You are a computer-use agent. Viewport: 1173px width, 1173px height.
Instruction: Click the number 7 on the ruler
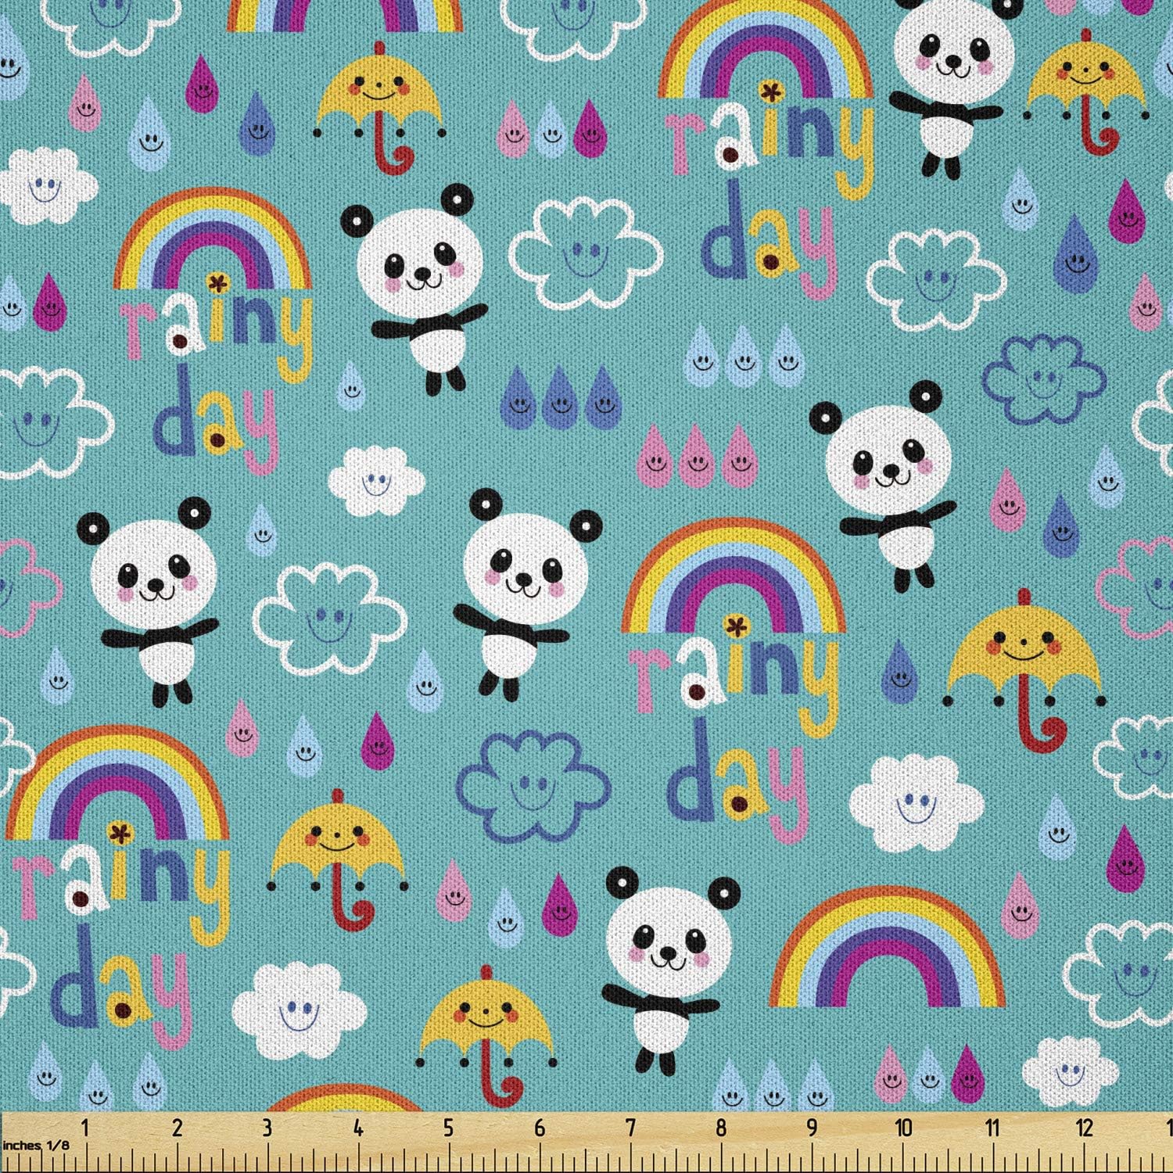630,1128
